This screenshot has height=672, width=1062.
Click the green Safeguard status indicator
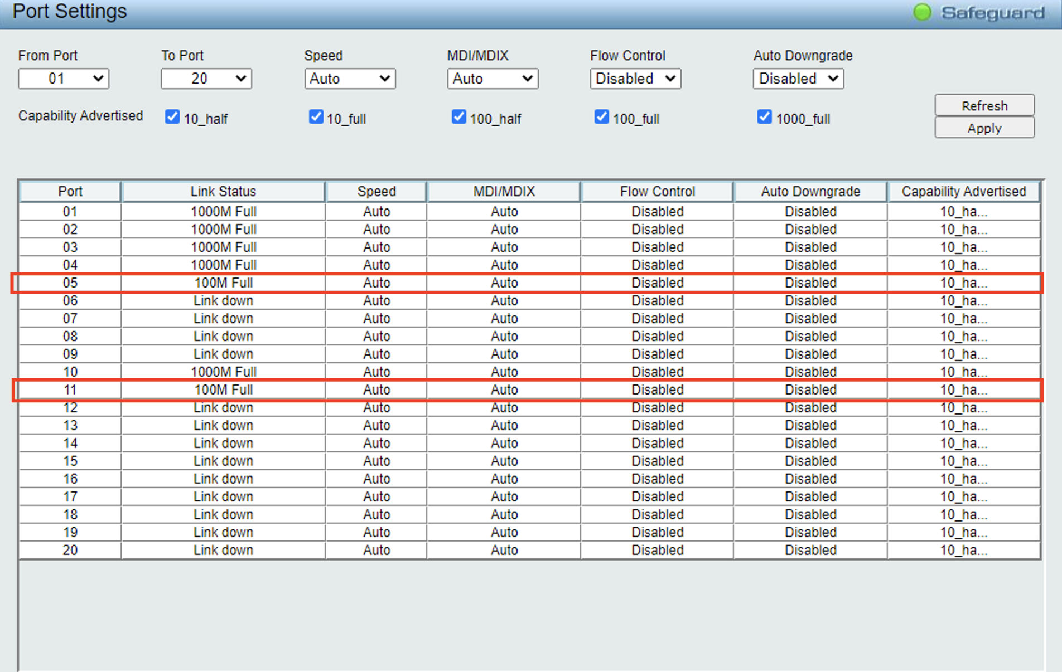tap(922, 12)
